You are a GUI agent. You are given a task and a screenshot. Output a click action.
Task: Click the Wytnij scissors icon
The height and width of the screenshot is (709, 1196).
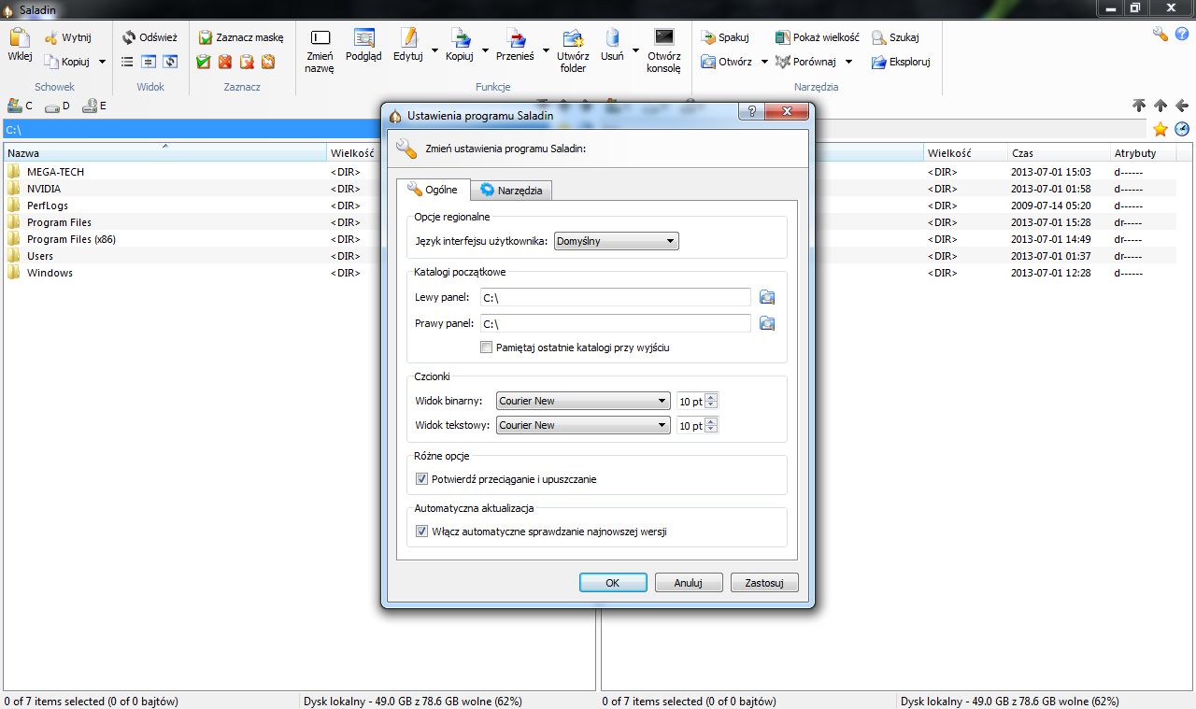(50, 38)
